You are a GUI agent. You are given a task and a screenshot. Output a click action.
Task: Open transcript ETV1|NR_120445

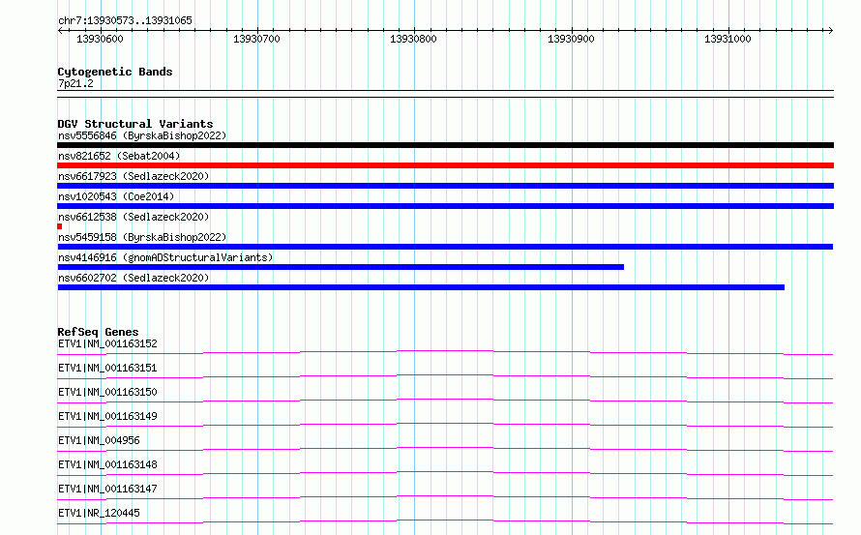pos(99,513)
